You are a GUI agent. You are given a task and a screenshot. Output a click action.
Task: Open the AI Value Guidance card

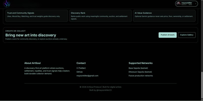click(164, 16)
